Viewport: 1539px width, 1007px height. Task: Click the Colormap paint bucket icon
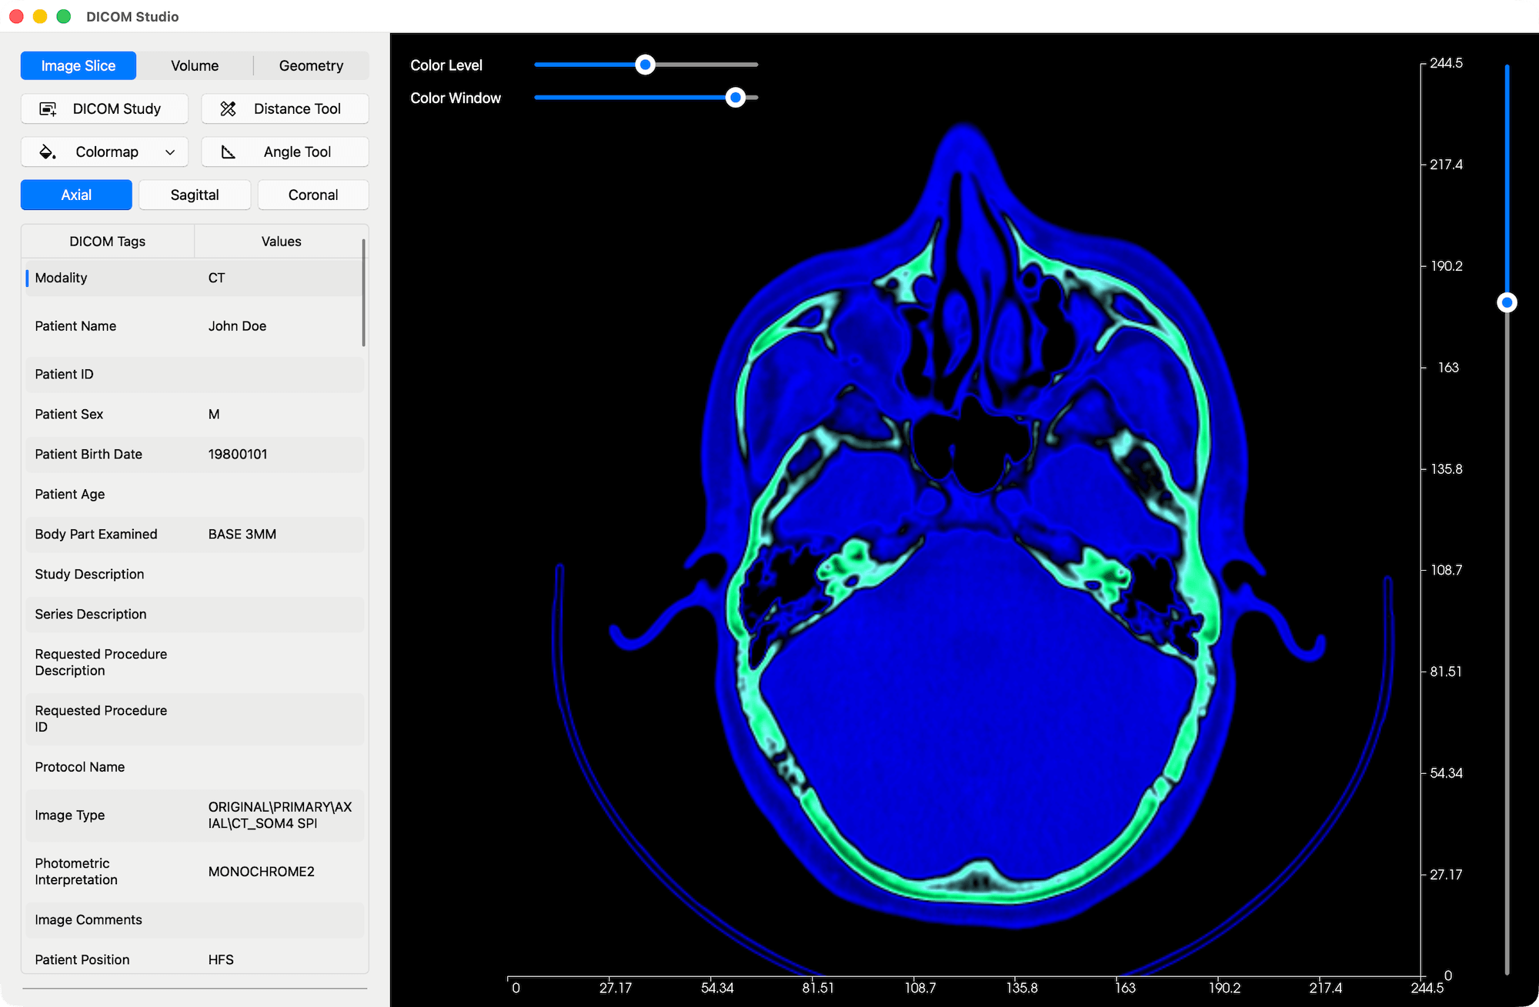[x=47, y=152]
